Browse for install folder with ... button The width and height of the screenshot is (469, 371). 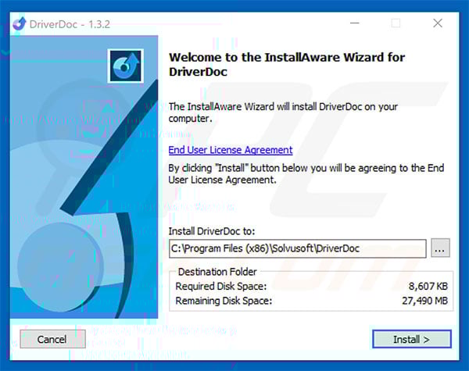440,248
